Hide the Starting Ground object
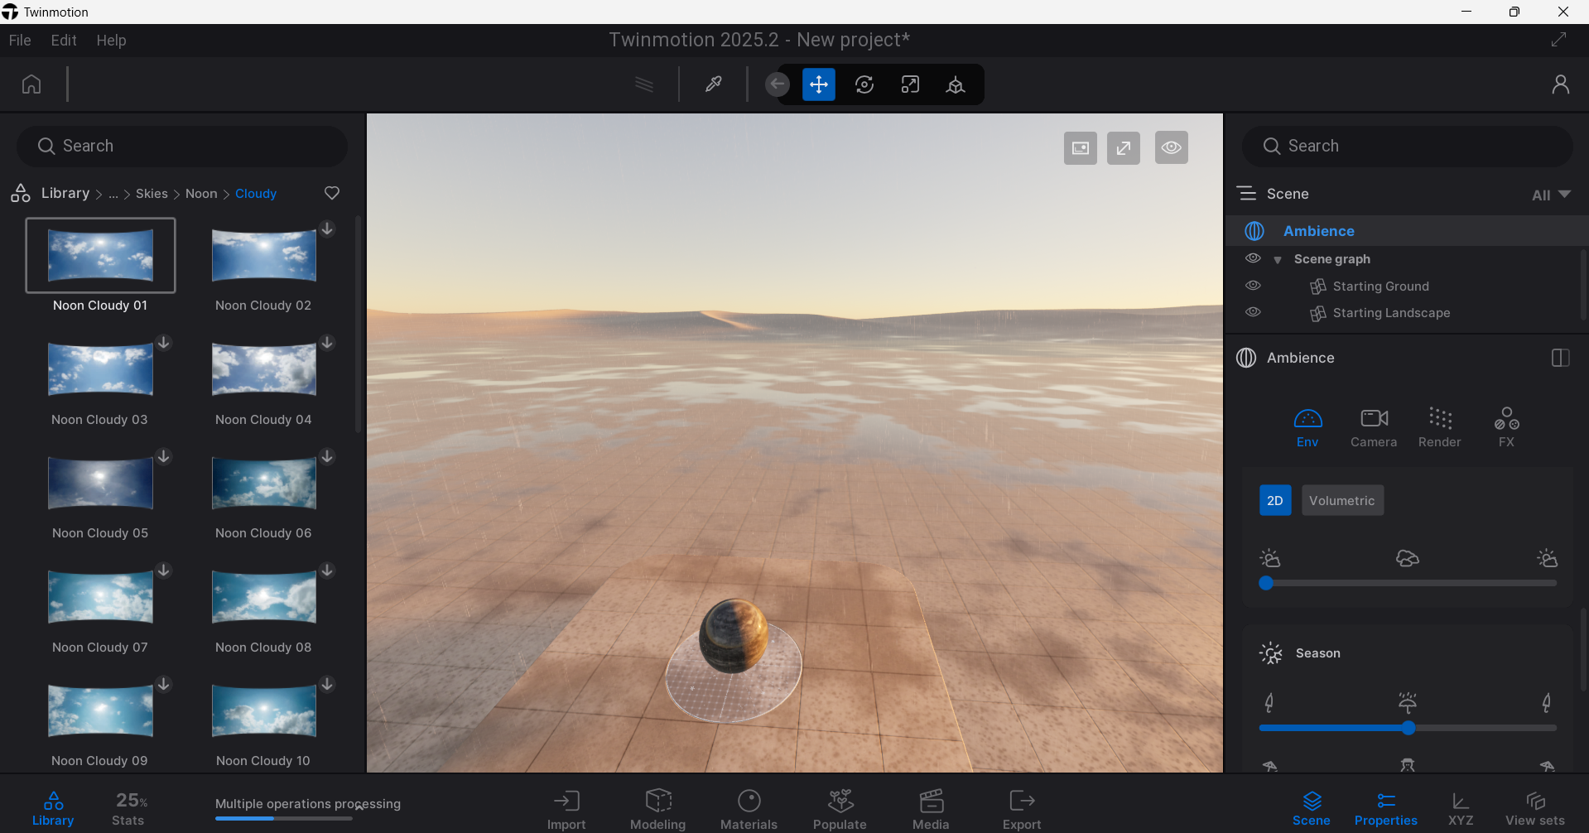The width and height of the screenshot is (1589, 833). (x=1253, y=286)
